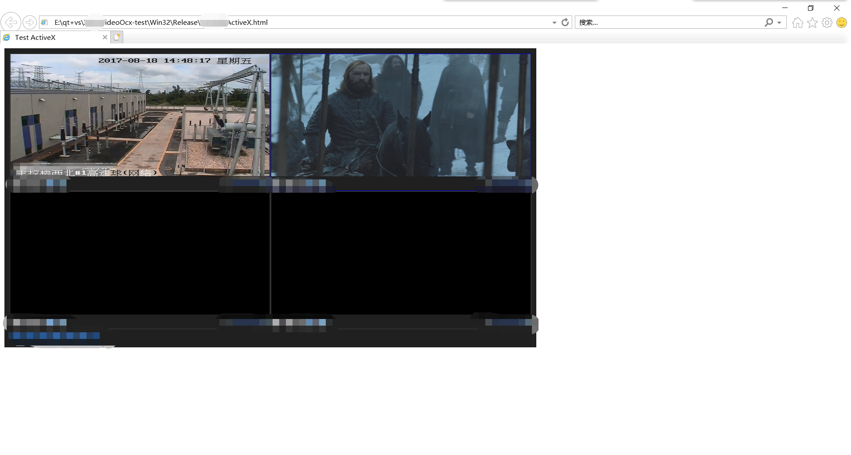Close the Test ActiveX tab
This screenshot has height=455, width=851.
(x=105, y=37)
